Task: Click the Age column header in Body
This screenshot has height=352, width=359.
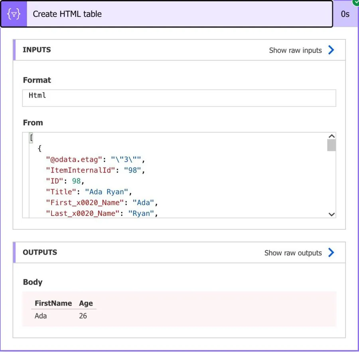Action: point(86,303)
